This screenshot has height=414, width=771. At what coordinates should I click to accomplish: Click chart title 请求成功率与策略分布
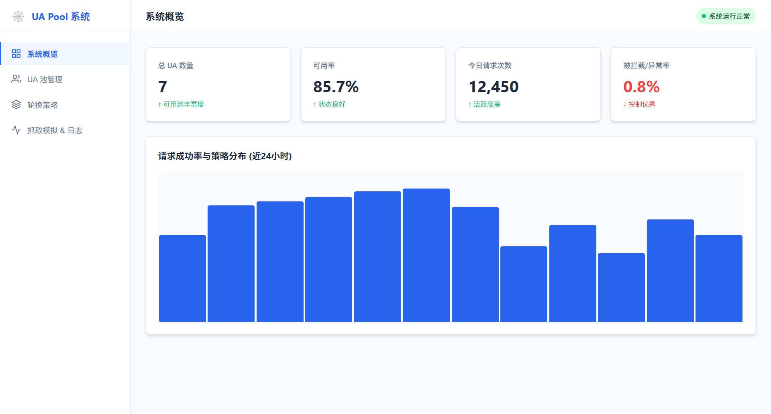pyautogui.click(x=225, y=156)
